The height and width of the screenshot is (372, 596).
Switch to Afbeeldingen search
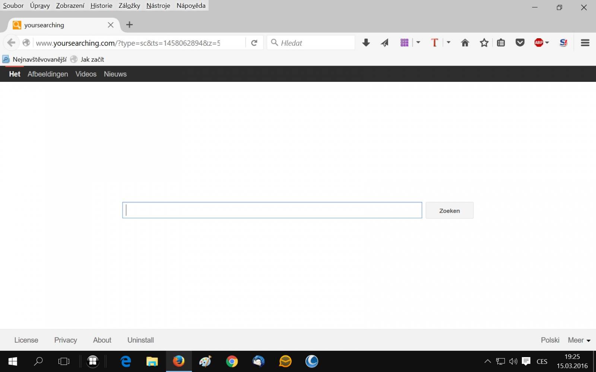click(x=48, y=74)
